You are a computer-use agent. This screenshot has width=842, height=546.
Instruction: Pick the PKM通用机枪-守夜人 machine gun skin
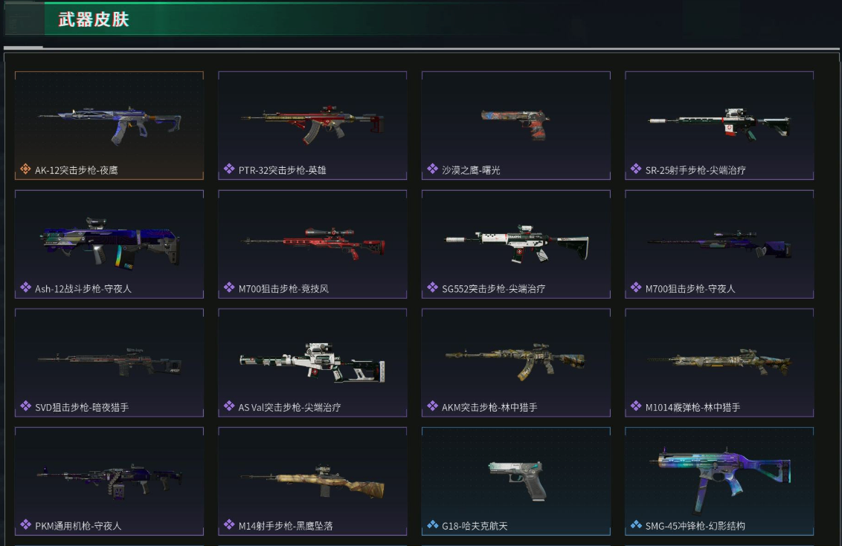tap(109, 481)
